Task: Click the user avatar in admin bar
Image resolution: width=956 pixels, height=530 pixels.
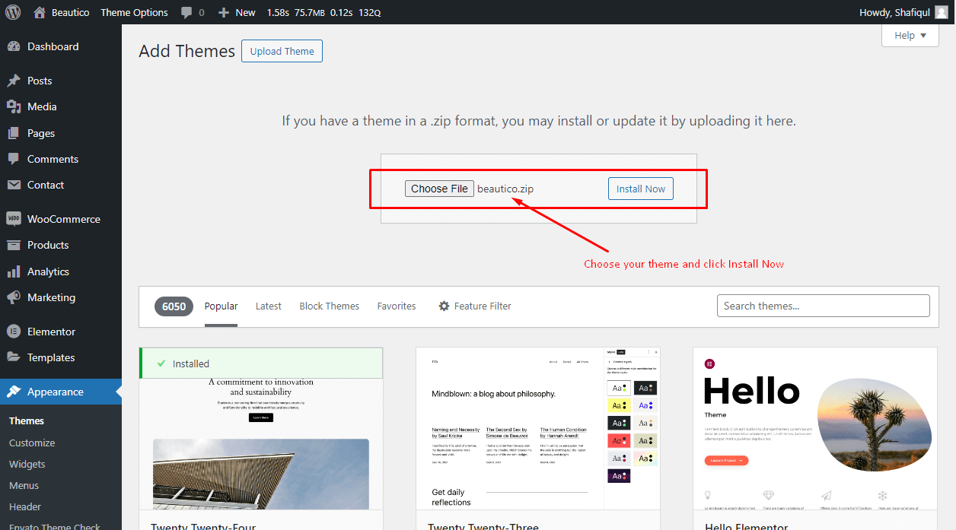Action: (942, 12)
